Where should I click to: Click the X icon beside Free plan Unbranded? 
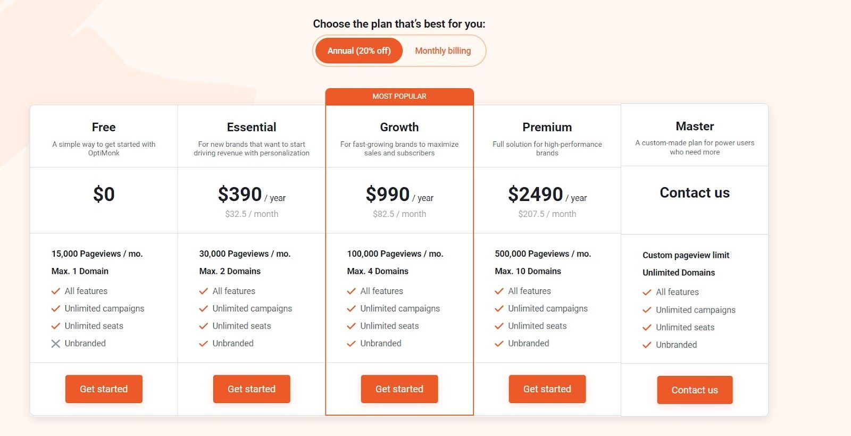point(55,343)
